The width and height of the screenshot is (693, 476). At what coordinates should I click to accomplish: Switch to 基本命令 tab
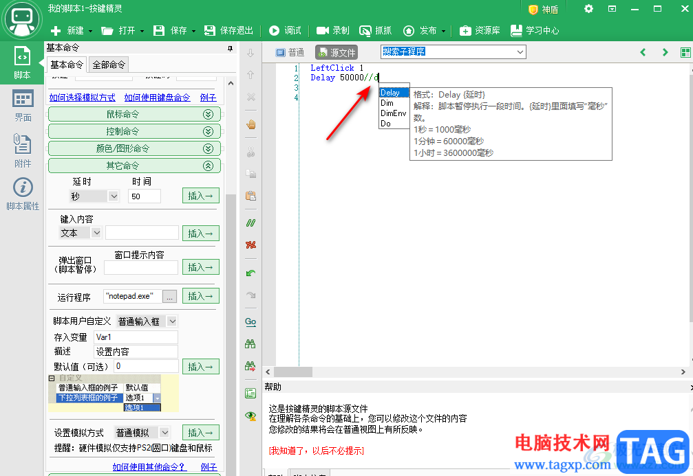(x=67, y=65)
